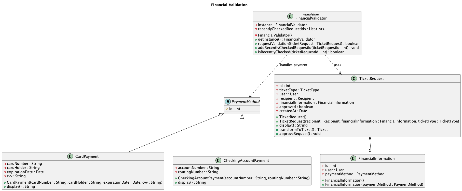462x191 pixels.
Task: Click the private marker beside routingNumber field
Action: [176, 172]
